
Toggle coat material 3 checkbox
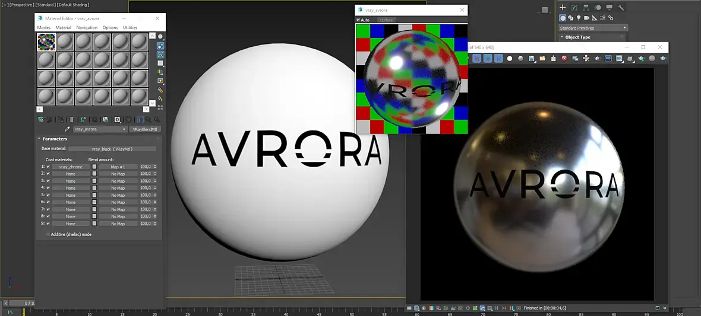click(x=48, y=181)
